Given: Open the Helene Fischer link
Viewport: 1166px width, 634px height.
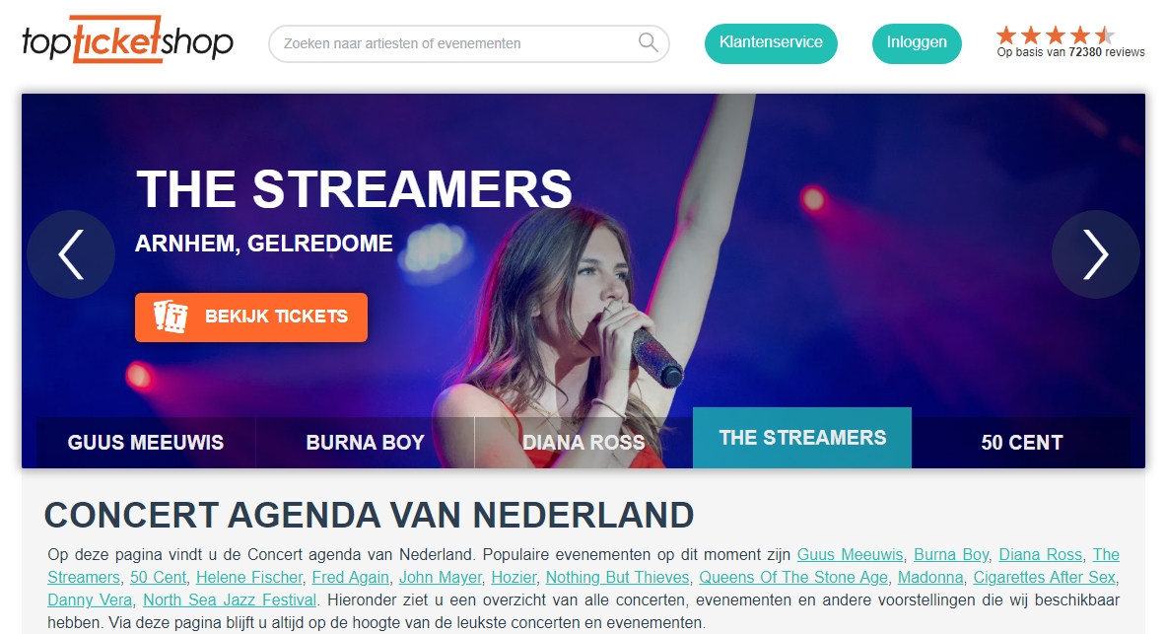Looking at the screenshot, I should point(249,578).
